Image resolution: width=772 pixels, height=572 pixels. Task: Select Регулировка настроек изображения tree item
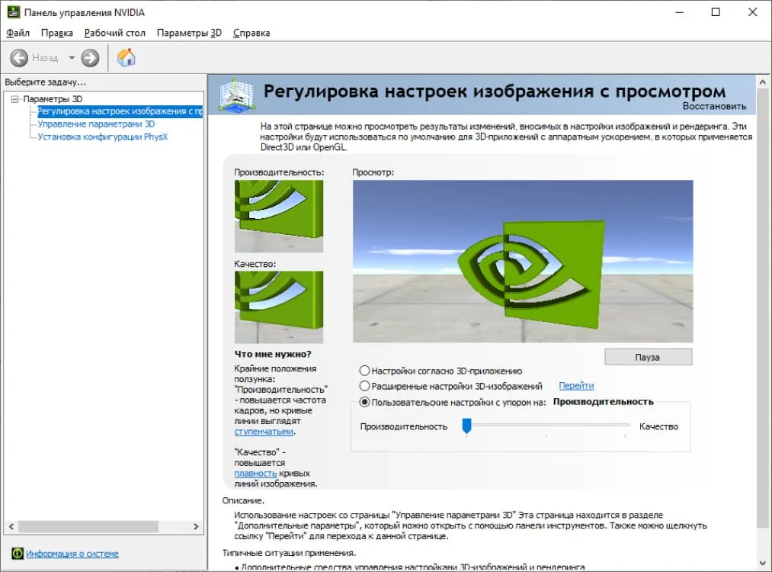click(x=120, y=111)
